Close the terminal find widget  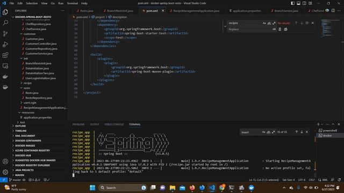(307, 132)
